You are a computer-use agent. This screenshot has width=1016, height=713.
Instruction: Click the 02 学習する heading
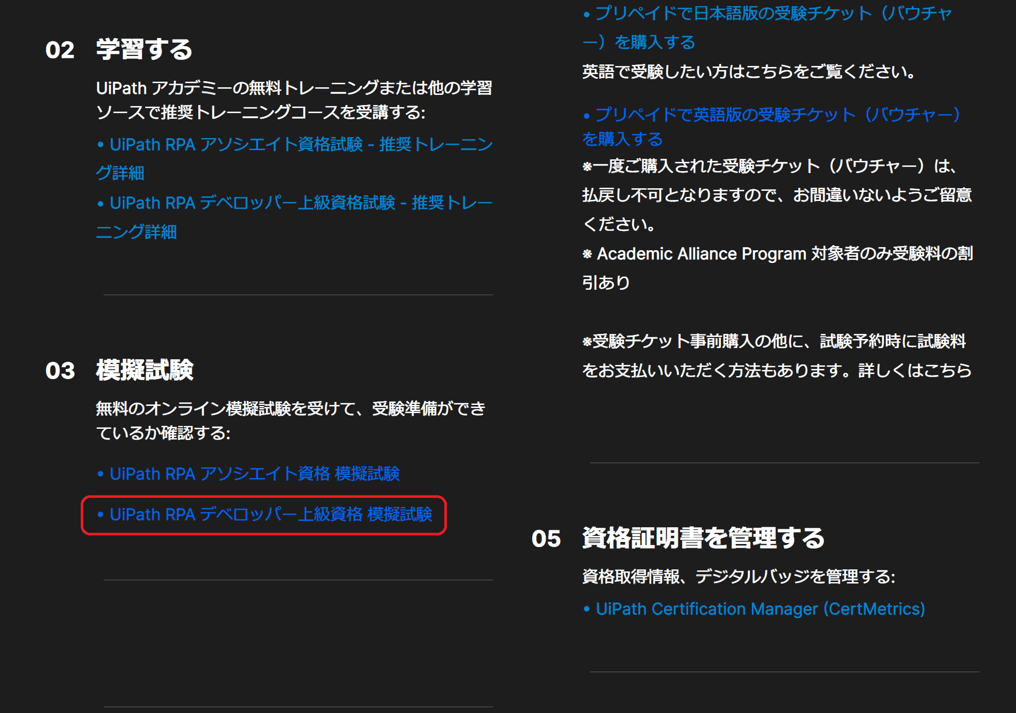[x=119, y=49]
